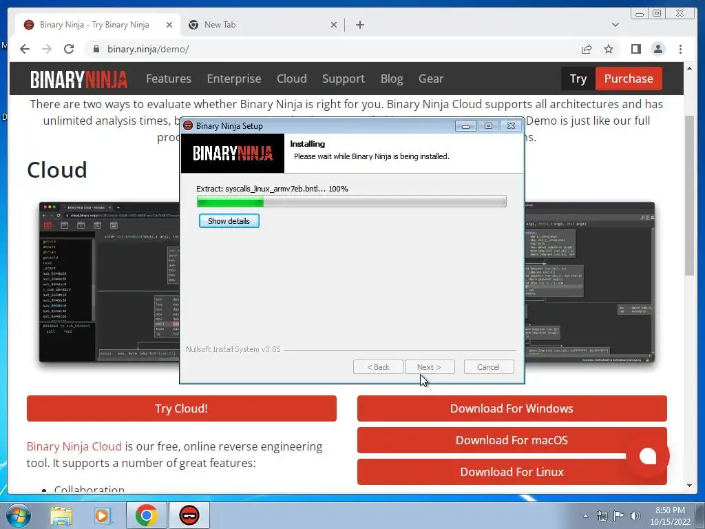Click the BINARY NINJA website logo
Image resolution: width=705 pixels, height=529 pixels.
pos(78,79)
